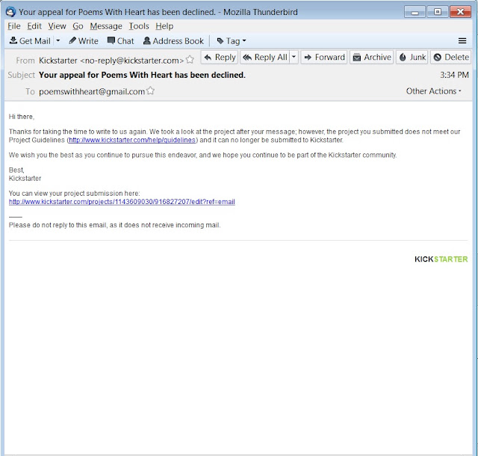Open the Go menu
This screenshot has width=478, height=456.
click(x=78, y=26)
